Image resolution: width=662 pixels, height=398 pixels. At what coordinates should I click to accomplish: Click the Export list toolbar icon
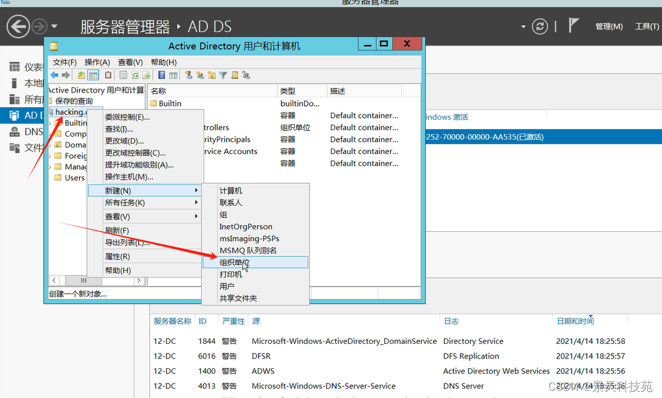146,75
